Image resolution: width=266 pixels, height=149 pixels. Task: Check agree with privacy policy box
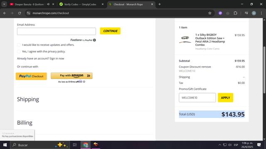click(19, 51)
